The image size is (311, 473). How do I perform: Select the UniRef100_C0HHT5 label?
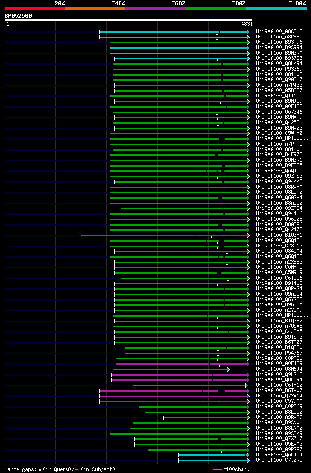(279, 267)
